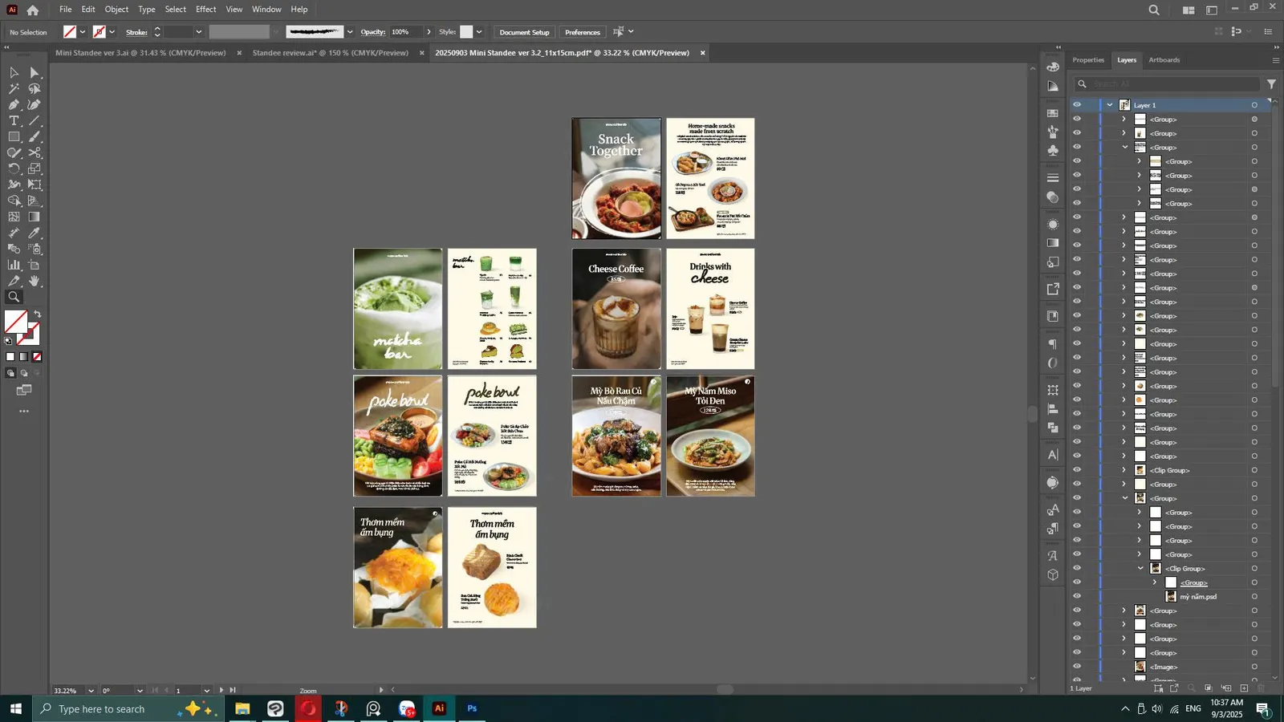Select the Line Segment tool
The width and height of the screenshot is (1284, 722).
click(35, 120)
